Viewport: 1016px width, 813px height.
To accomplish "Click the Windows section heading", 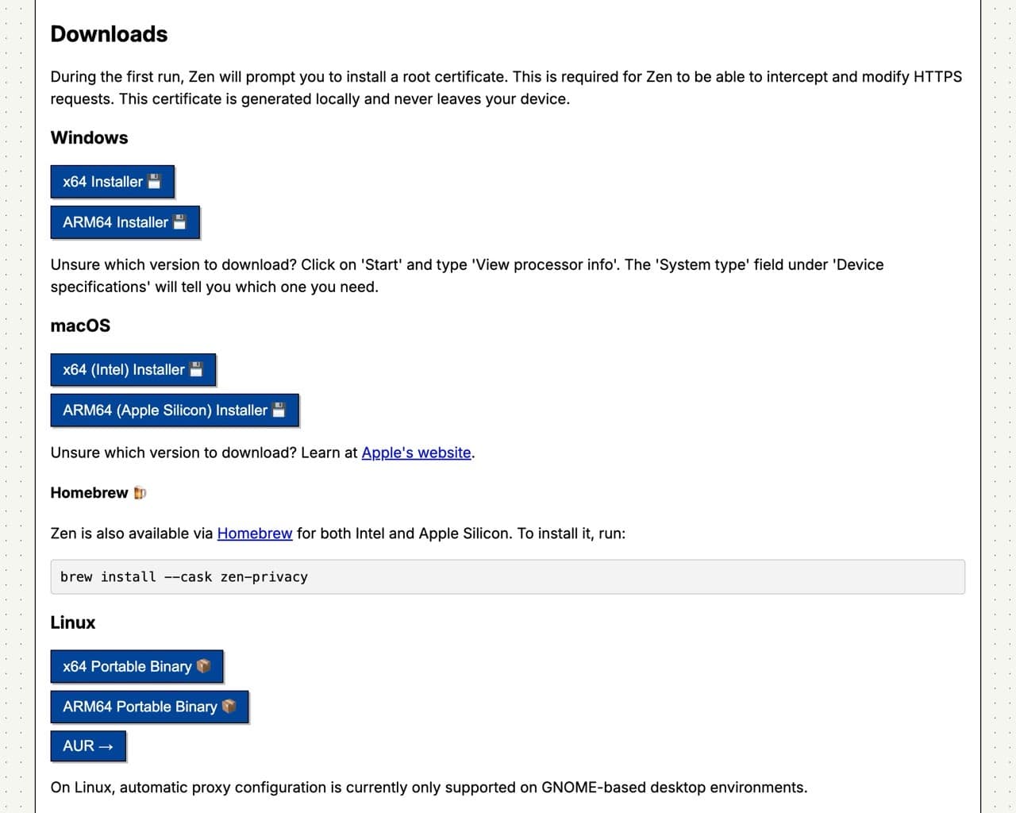I will 89,137.
